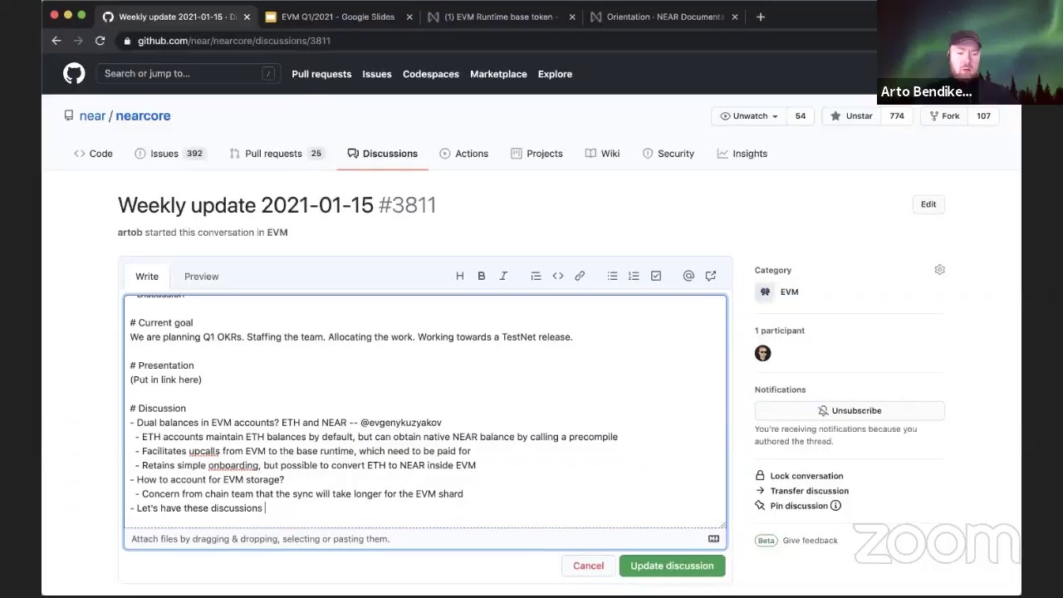Switch to Preview tab in editor
The image size is (1063, 598).
(x=202, y=277)
